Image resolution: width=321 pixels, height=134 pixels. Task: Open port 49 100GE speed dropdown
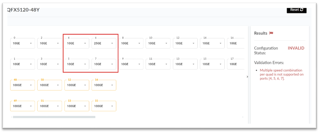pyautogui.click(x=23, y=106)
